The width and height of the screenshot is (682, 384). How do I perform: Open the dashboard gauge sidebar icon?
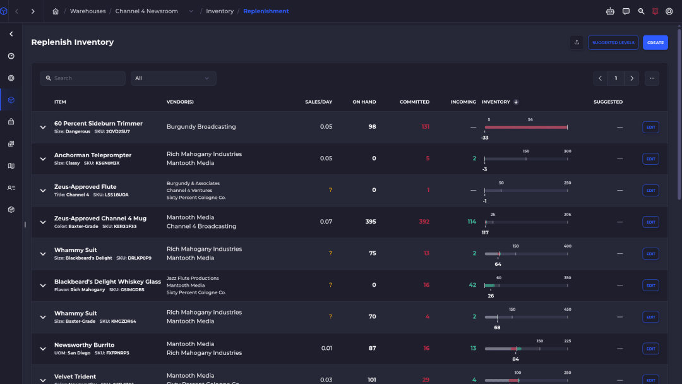click(11, 56)
